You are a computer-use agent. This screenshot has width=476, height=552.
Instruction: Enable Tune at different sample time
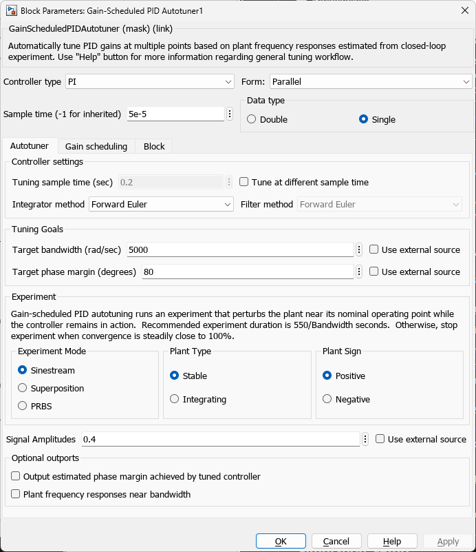coord(244,181)
